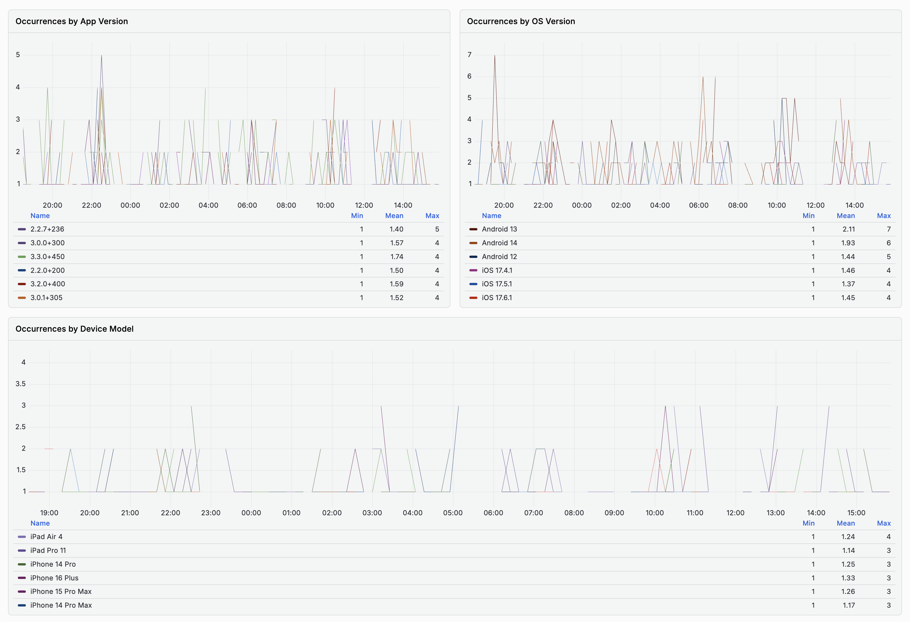Open the Occurrences by OS Version panel title
The image size is (910, 622).
[521, 21]
